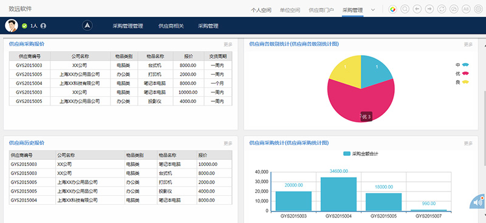The image size is (486, 223).
Task: Click 打印机 cell in 供应商采购报价 table
Action: point(156,75)
